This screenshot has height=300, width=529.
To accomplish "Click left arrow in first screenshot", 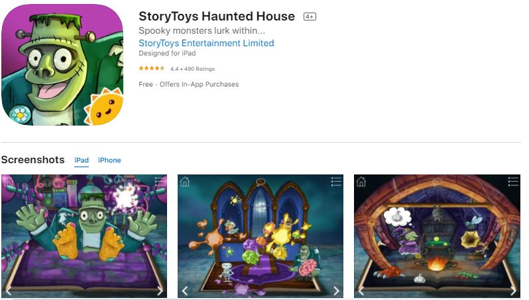I will [x=9, y=291].
